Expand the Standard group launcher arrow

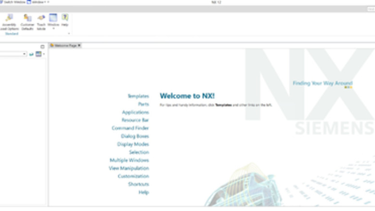point(69,34)
